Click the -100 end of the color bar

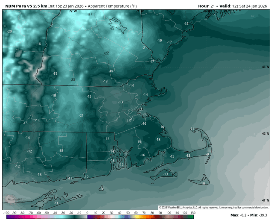6,212
